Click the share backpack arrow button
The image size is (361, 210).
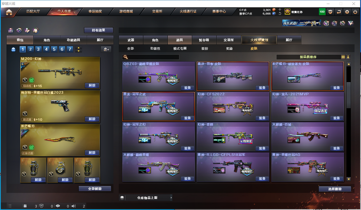[106, 49]
